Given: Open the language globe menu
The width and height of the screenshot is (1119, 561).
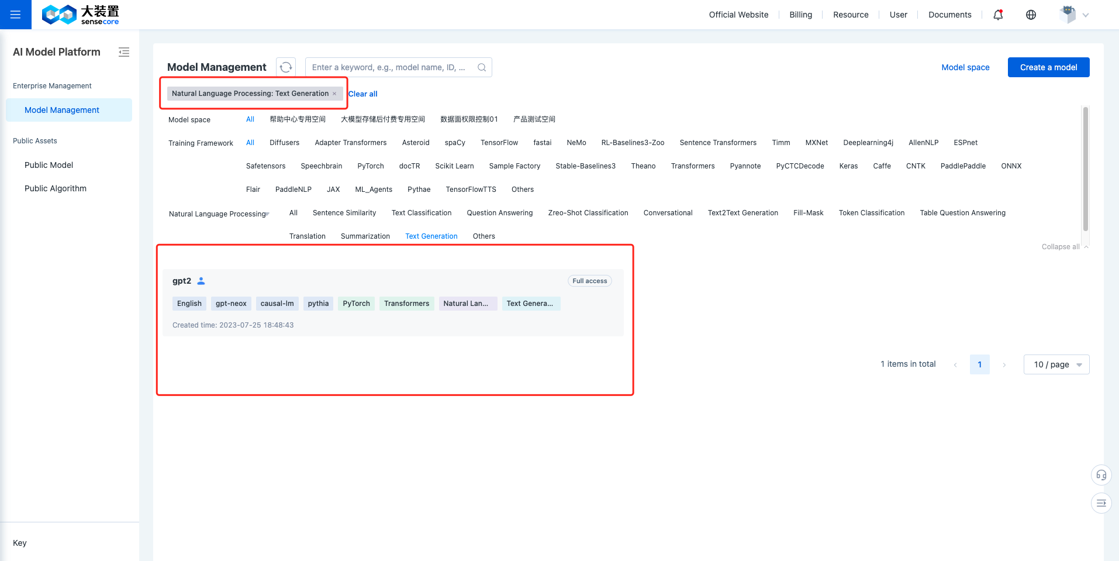Looking at the screenshot, I should pyautogui.click(x=1031, y=15).
